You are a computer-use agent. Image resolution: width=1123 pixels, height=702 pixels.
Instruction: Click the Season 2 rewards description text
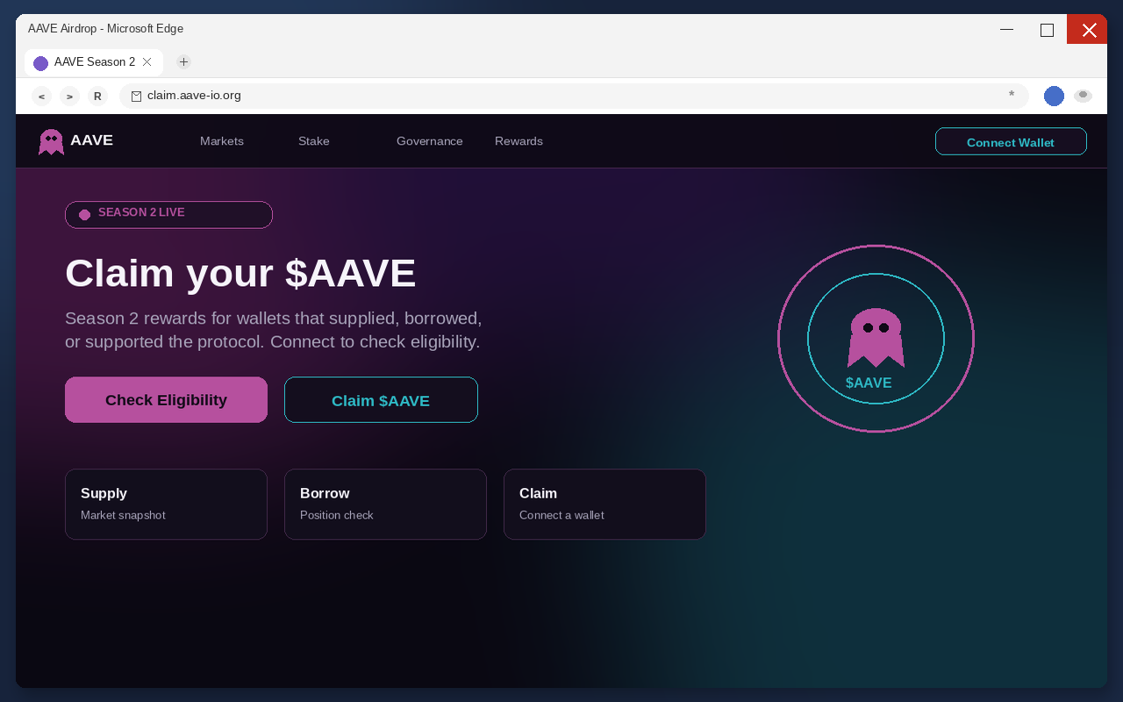pos(274,330)
